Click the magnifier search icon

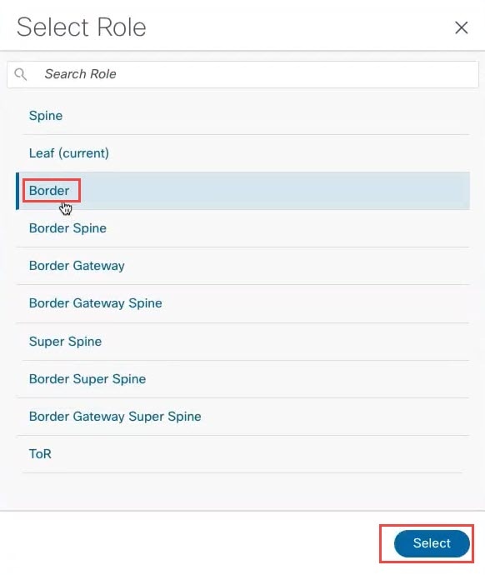point(21,74)
